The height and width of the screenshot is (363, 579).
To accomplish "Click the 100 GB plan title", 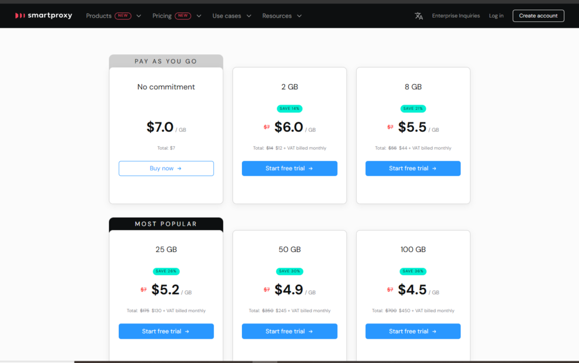I will coord(413,249).
